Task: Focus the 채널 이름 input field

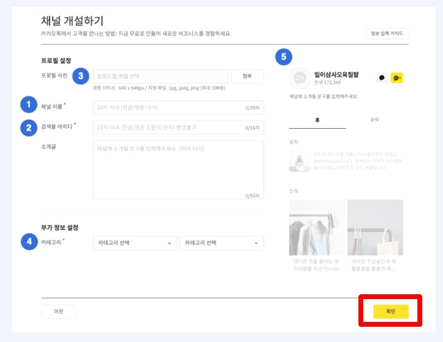Action: tap(178, 107)
